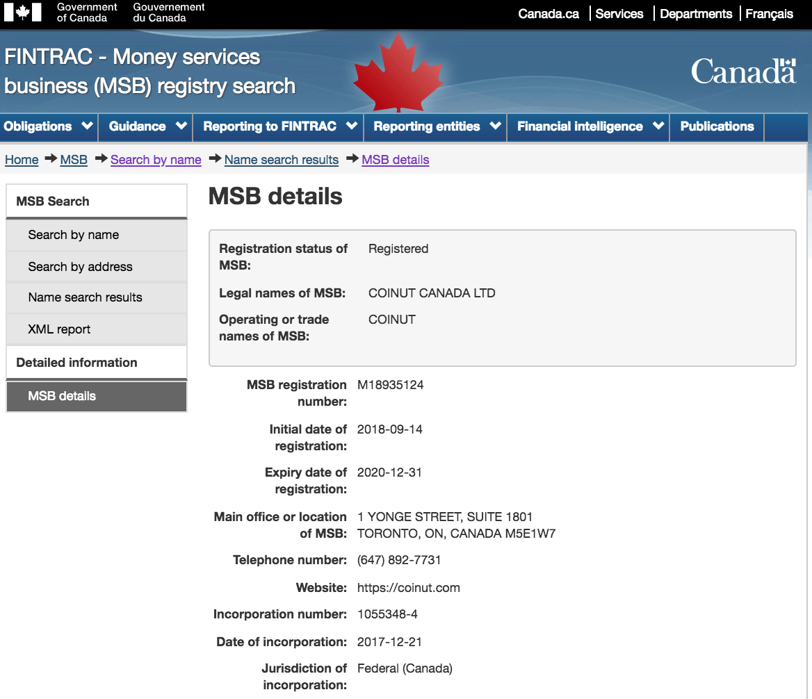This screenshot has height=699, width=812.
Task: Select Name search results in sidebar
Action: pyautogui.click(x=97, y=297)
